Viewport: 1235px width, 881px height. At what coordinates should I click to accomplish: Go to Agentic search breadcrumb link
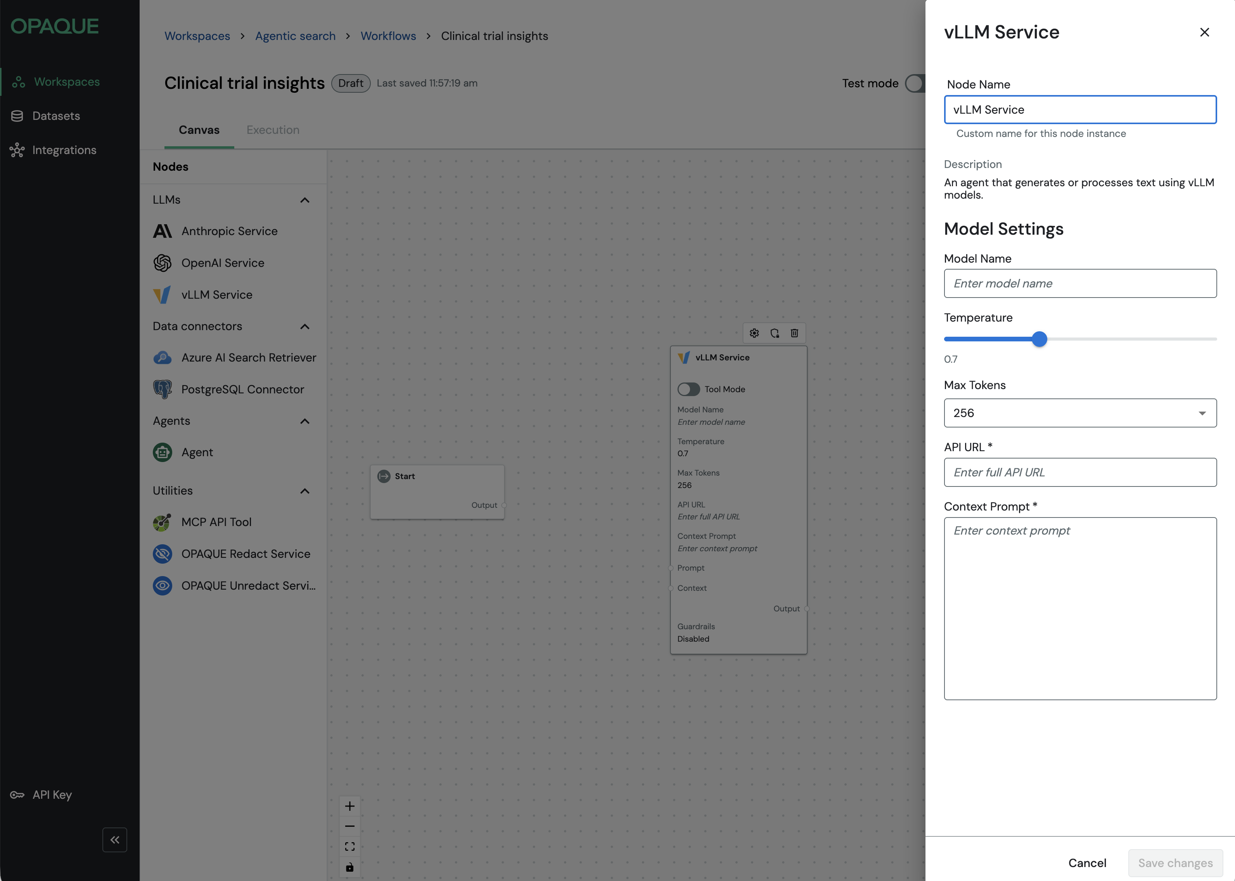click(x=295, y=36)
